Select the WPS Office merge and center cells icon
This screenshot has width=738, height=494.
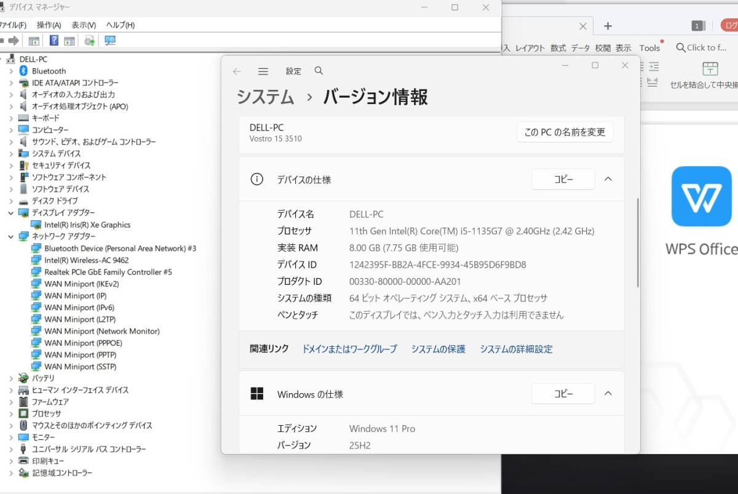[x=710, y=71]
